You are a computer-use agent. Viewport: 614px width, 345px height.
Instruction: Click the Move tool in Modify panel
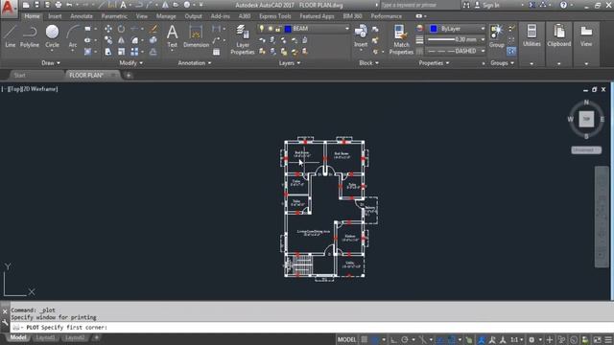[x=108, y=29]
